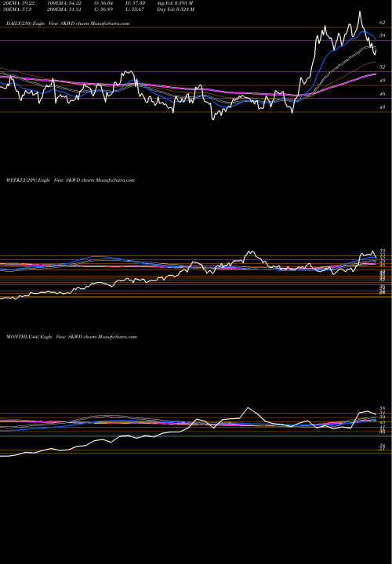The width and height of the screenshot is (392, 564).
Task: Click the 62 price axis label on daily chart
Action: pyautogui.click(x=383, y=22)
